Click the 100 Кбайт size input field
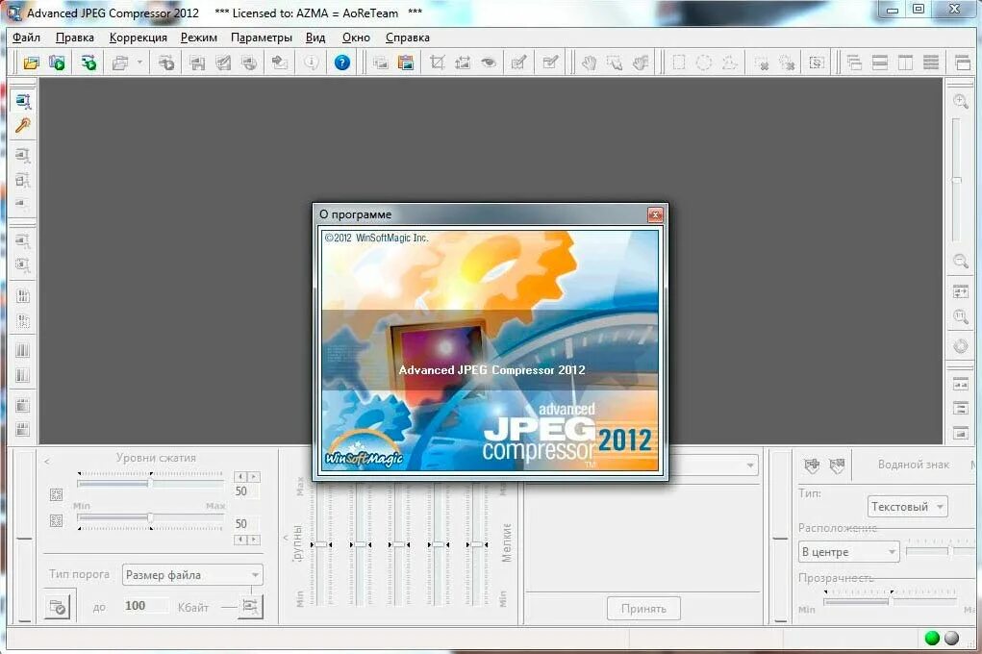 [145, 606]
